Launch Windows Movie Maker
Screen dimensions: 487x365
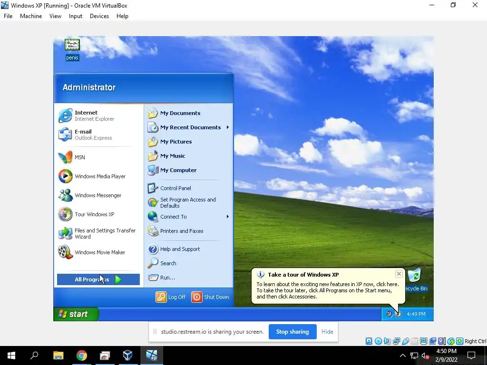pyautogui.click(x=99, y=252)
